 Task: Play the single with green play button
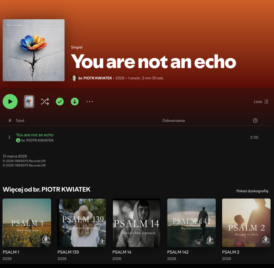[x=10, y=102]
